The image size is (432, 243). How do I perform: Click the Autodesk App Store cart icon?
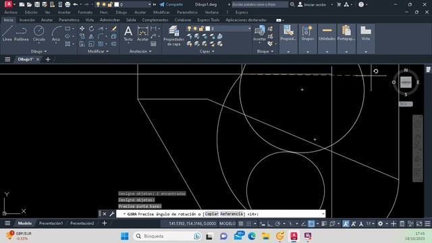coord(339,5)
